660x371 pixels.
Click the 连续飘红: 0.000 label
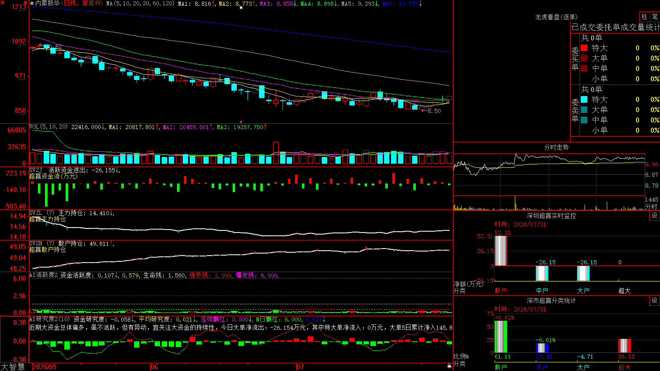[227, 319]
